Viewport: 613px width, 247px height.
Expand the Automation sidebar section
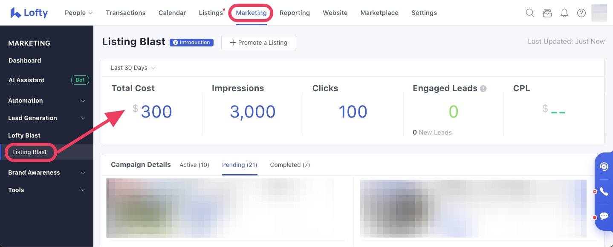46,101
